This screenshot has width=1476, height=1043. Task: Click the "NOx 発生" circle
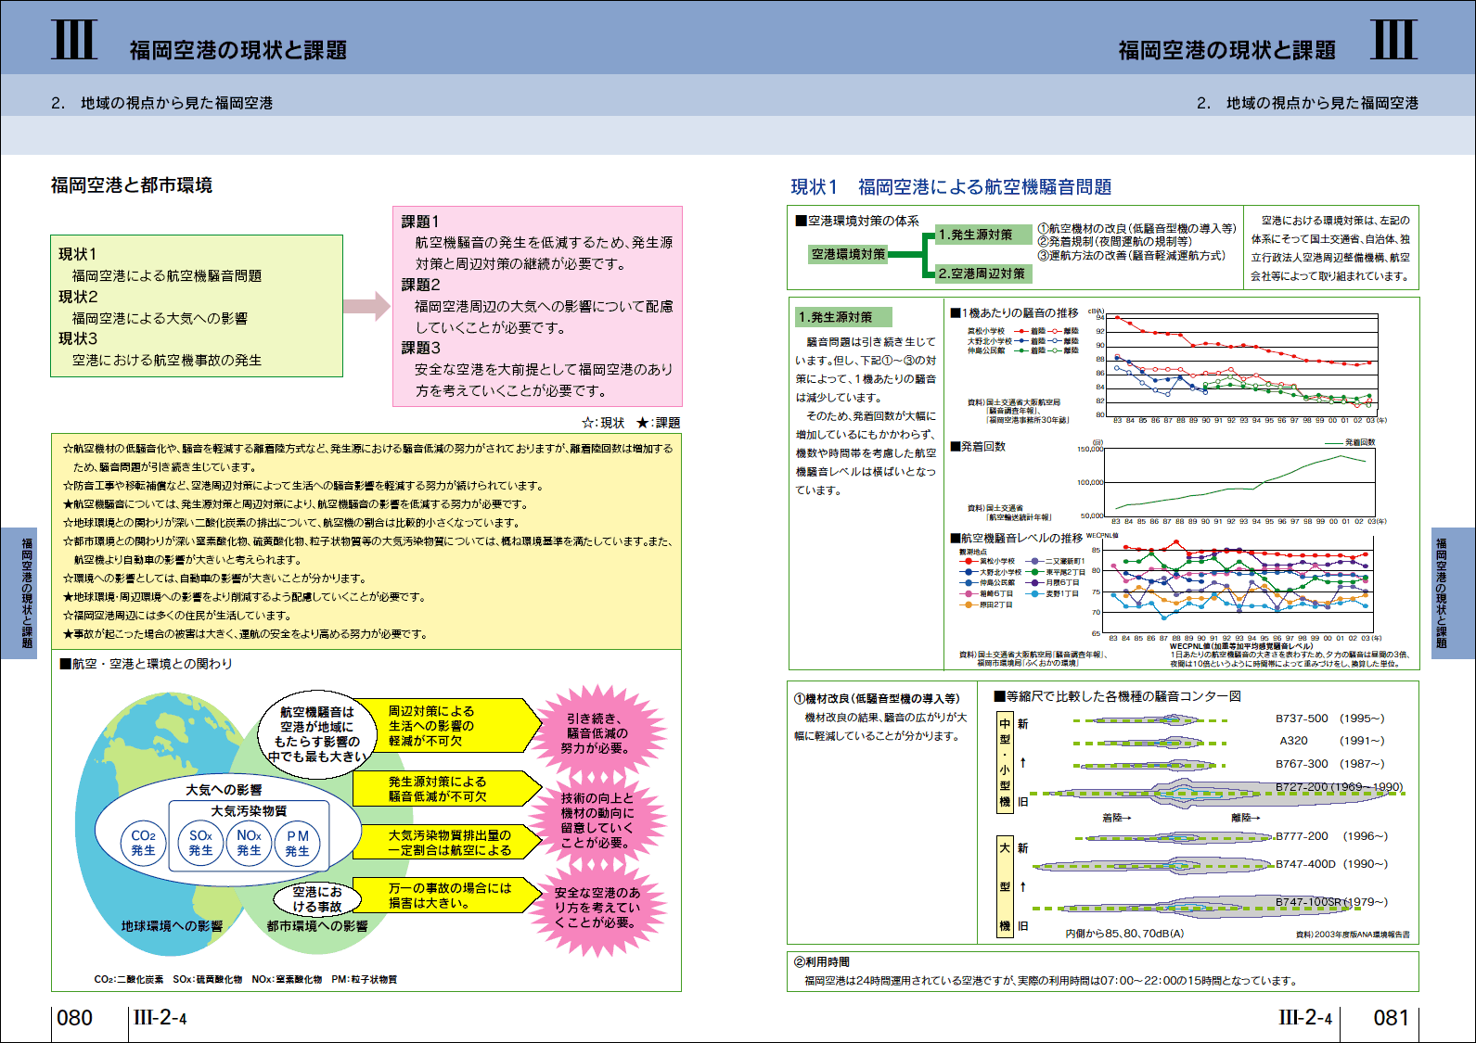click(x=249, y=843)
